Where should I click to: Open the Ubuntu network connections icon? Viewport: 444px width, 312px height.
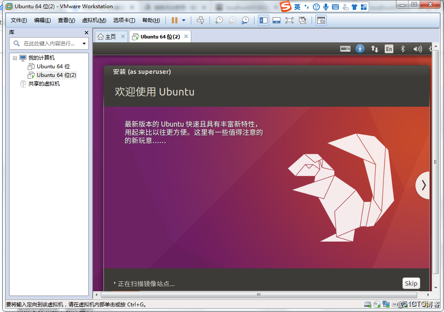375,49
